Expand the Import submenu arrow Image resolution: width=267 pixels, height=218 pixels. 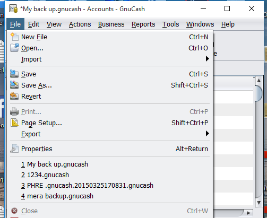click(x=207, y=59)
